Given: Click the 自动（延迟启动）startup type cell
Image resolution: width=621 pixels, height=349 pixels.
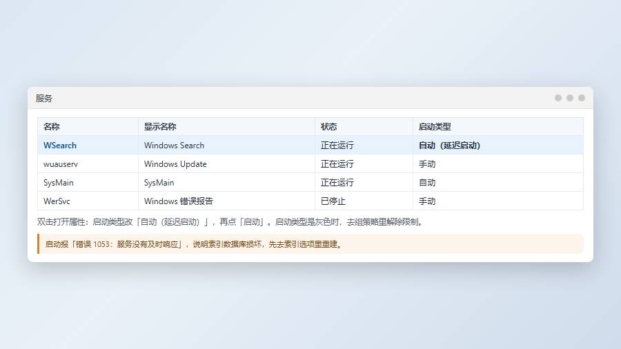Looking at the screenshot, I should coord(497,146).
